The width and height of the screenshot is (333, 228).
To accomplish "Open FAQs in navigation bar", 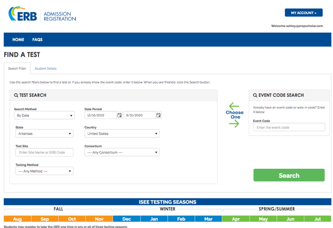I will [x=37, y=40].
